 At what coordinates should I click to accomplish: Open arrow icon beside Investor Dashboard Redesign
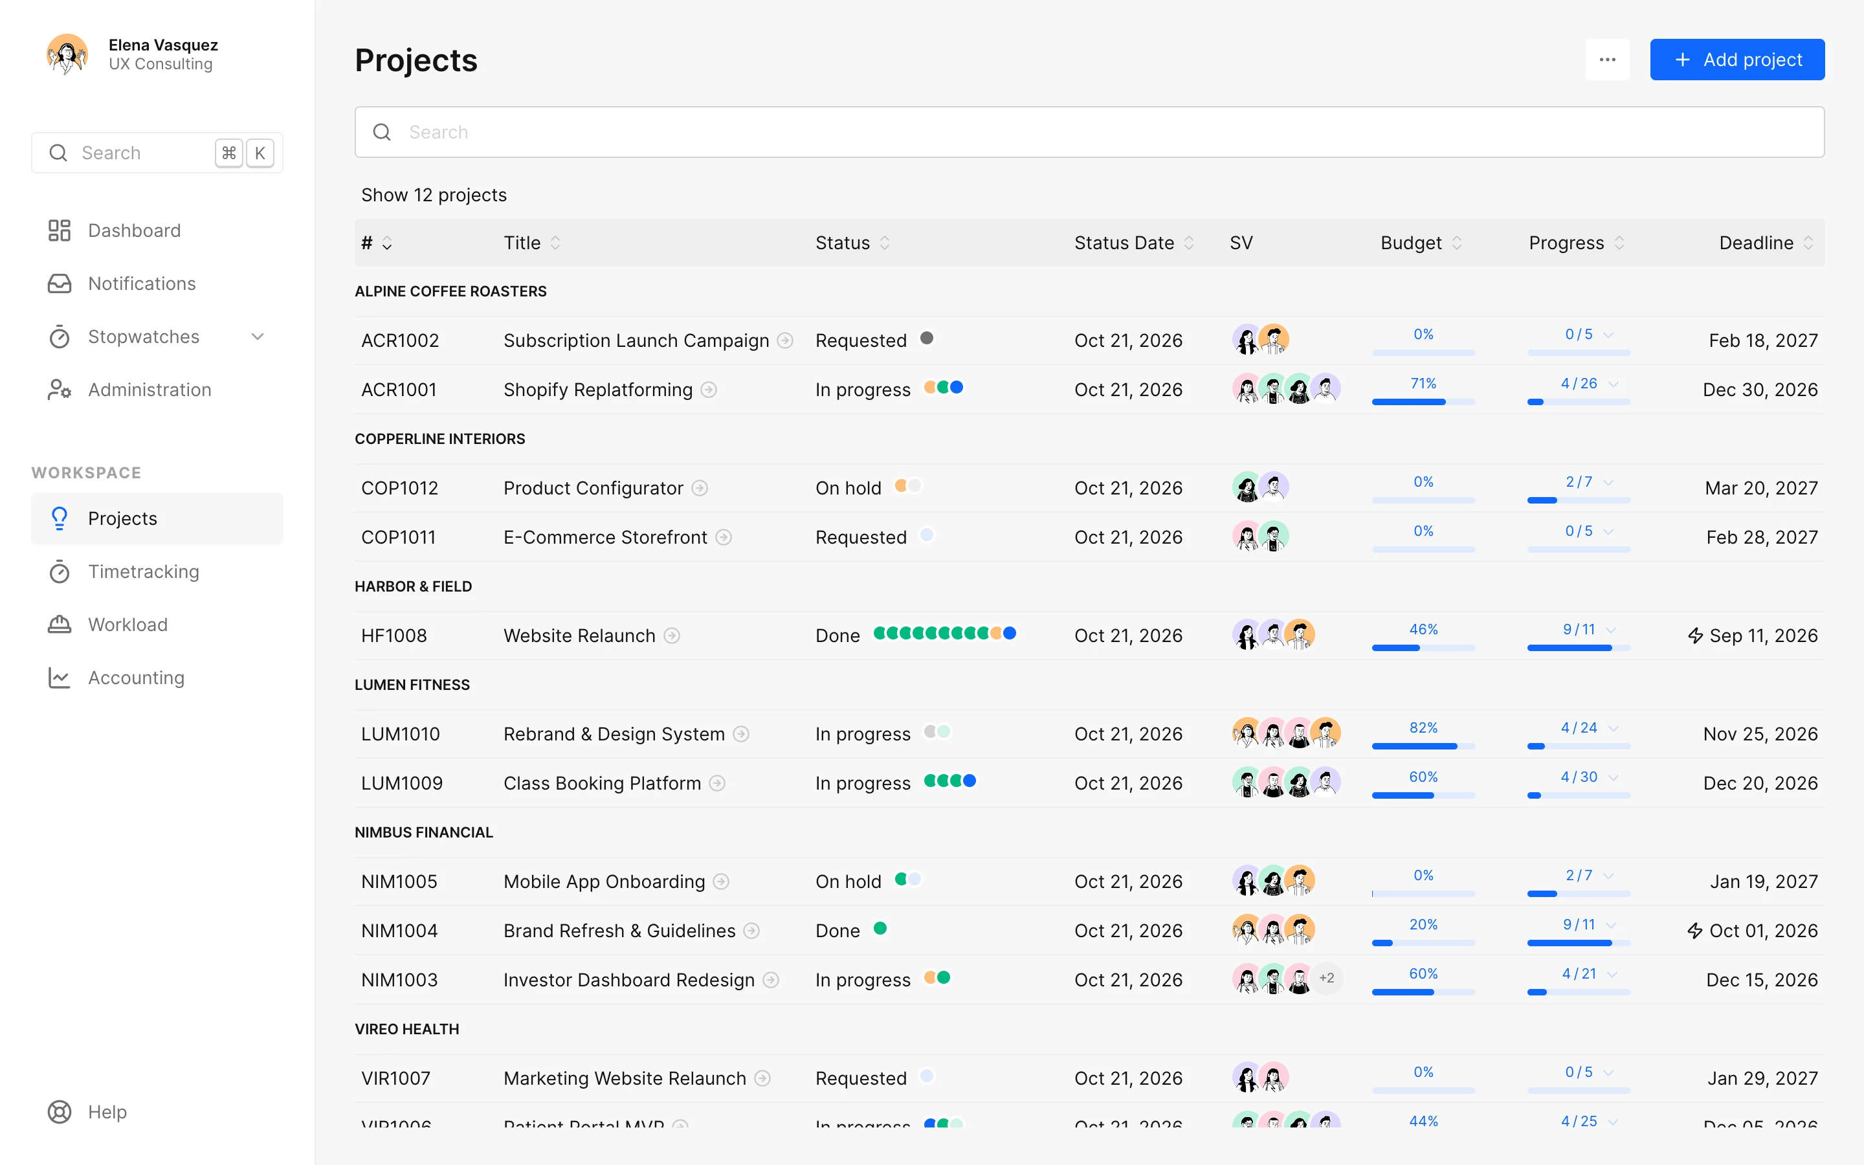pyautogui.click(x=771, y=980)
